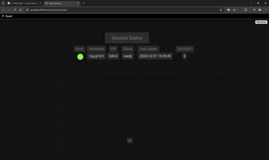Click the FPS column label
The height and width of the screenshot is (160, 269).
tap(113, 49)
